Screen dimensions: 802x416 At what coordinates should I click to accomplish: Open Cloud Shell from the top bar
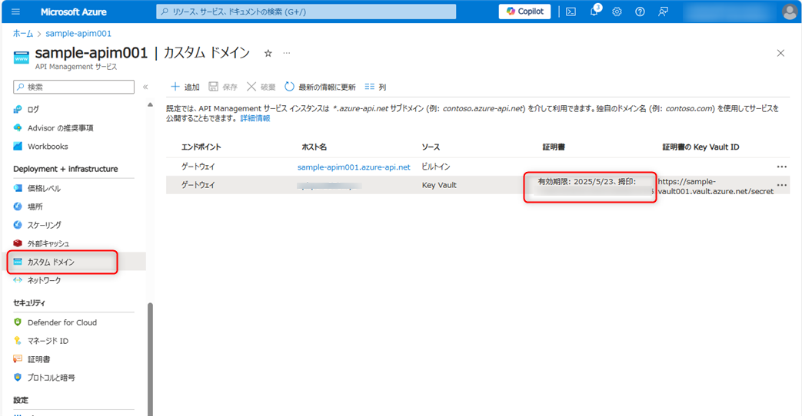(571, 12)
